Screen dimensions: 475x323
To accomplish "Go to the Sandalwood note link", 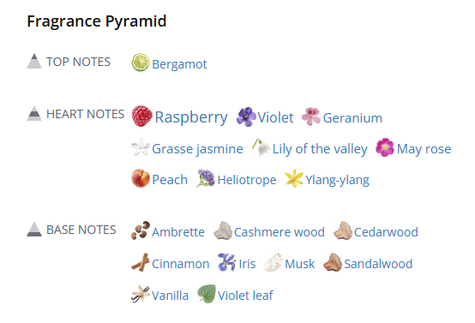I will click(378, 264).
